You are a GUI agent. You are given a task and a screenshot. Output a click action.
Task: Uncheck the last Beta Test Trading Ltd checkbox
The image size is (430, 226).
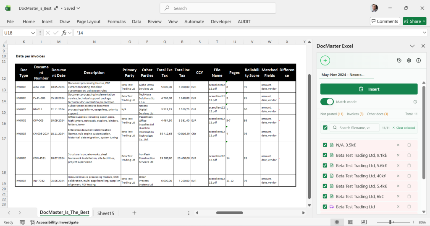click(x=325, y=207)
